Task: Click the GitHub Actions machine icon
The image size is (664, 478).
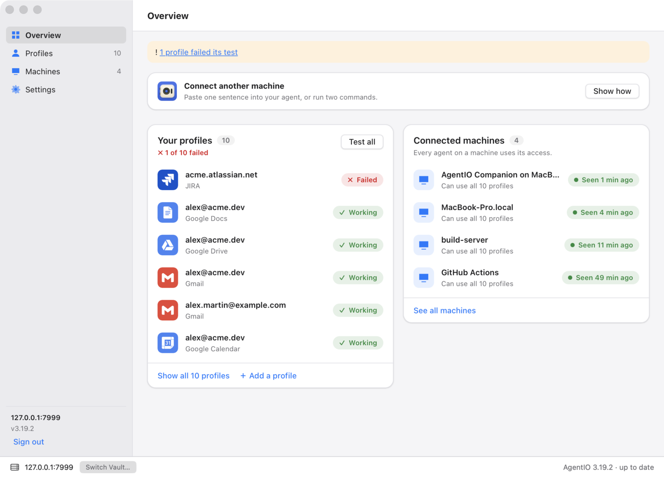Action: pos(424,278)
